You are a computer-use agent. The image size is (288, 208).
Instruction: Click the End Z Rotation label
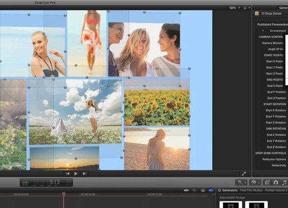(x=277, y=147)
